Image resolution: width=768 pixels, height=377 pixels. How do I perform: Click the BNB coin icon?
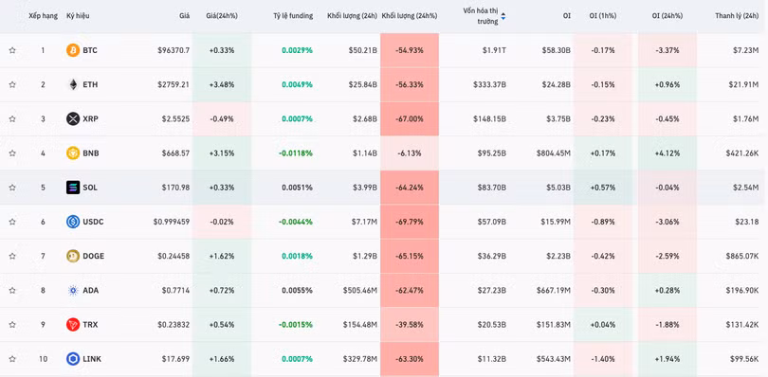tap(73, 153)
